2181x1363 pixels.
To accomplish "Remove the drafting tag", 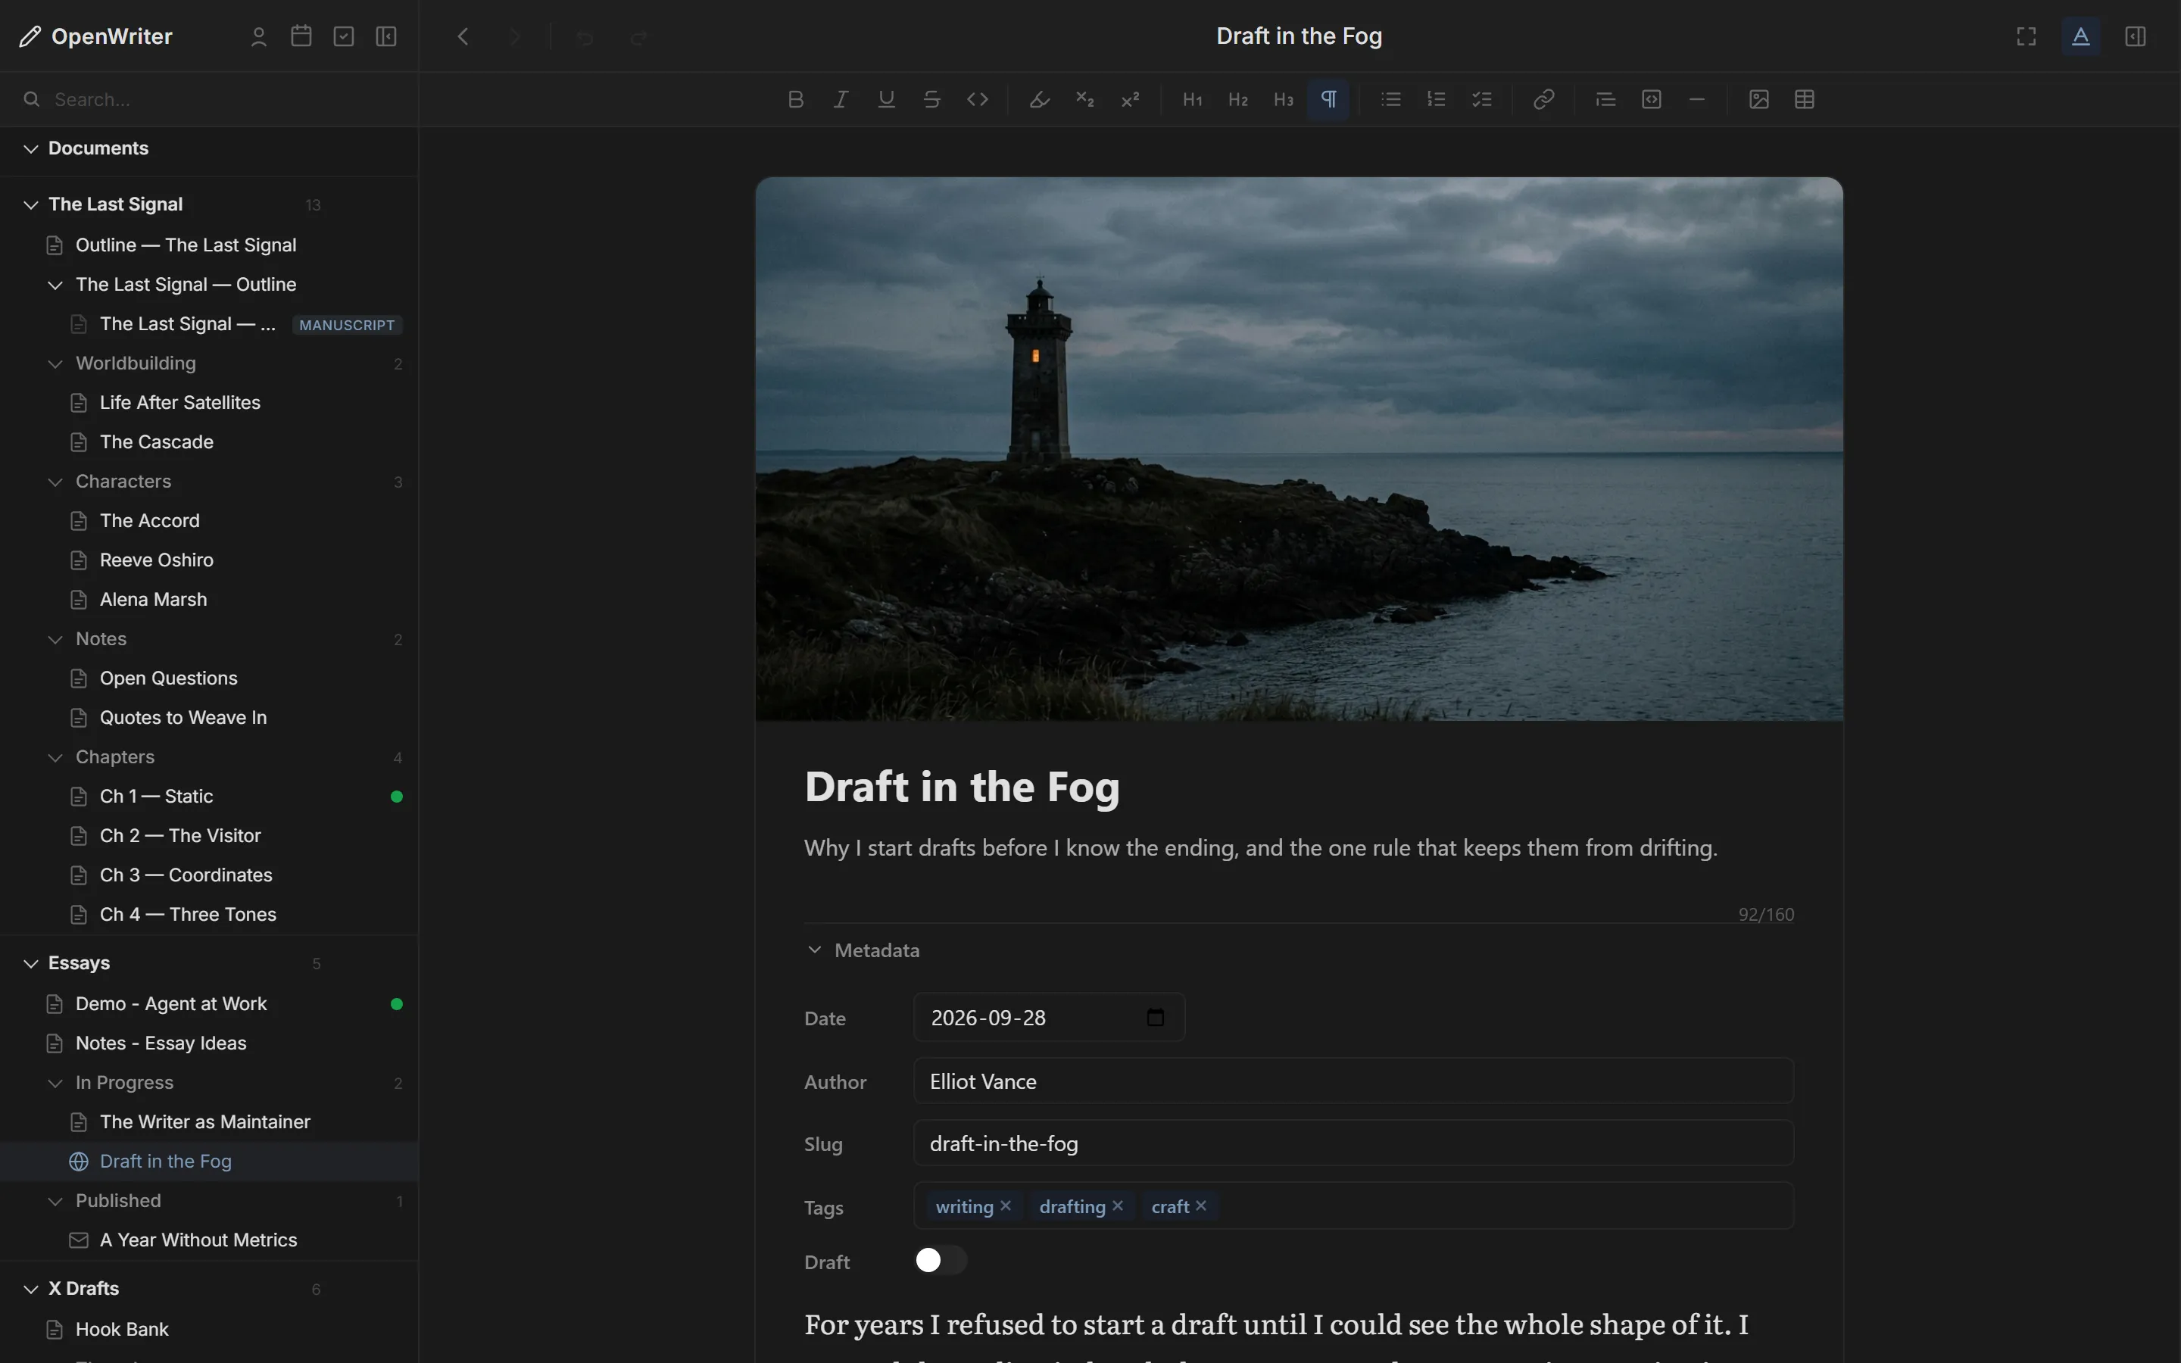I will pyautogui.click(x=1118, y=1206).
